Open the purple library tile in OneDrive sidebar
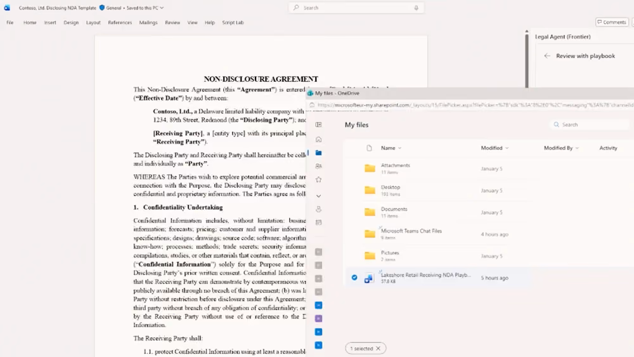The width and height of the screenshot is (634, 357). (x=319, y=318)
